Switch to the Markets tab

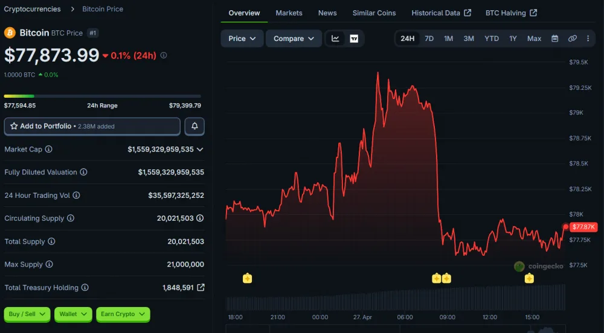click(289, 13)
